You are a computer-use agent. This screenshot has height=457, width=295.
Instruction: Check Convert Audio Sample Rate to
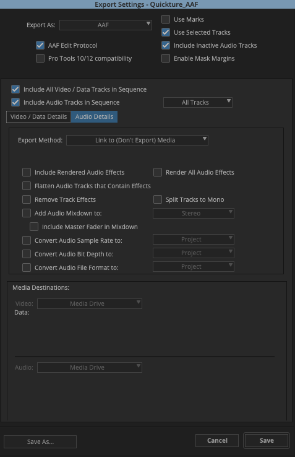(27, 240)
